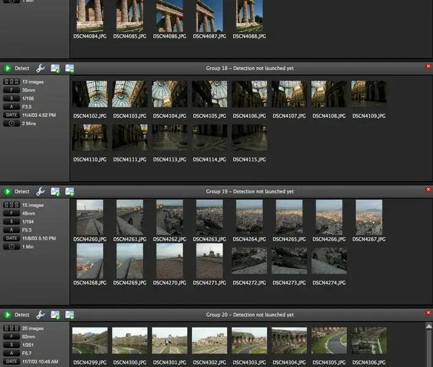The height and width of the screenshot is (367, 433).
Task: Select thumbnail DSCN4102.JPG
Action: click(90, 94)
